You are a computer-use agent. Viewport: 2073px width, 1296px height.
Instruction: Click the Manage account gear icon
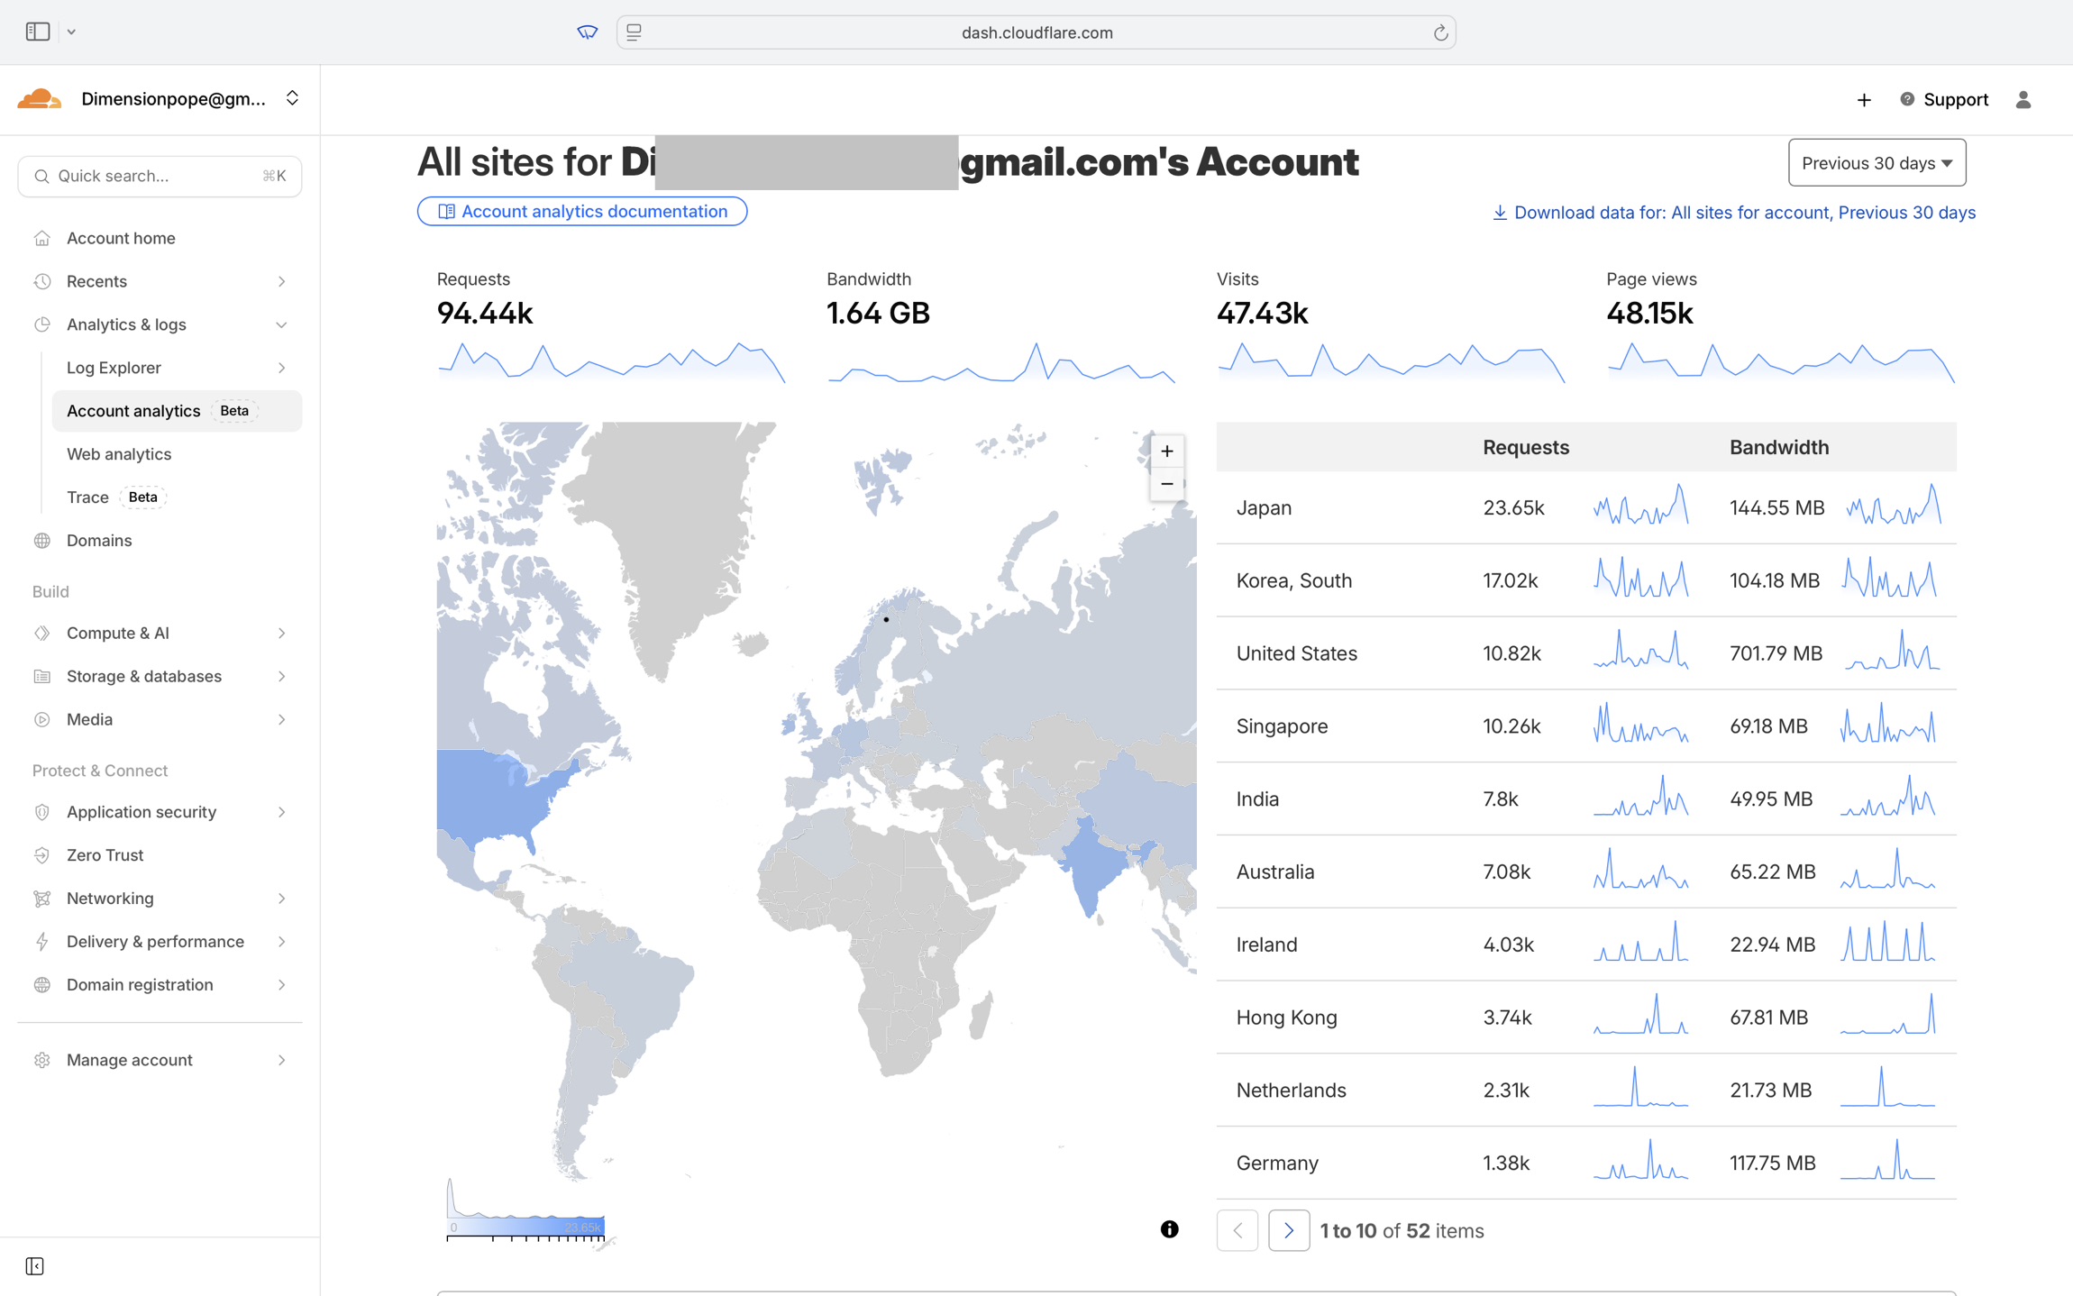click(x=42, y=1061)
